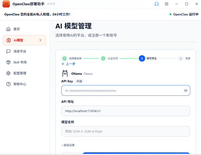The image size is (201, 155).
Task: Go back via 上一步 link
Action: [x=68, y=64]
